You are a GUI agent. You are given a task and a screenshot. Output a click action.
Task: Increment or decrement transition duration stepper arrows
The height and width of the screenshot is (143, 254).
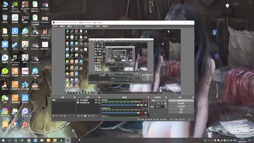pos(166,107)
